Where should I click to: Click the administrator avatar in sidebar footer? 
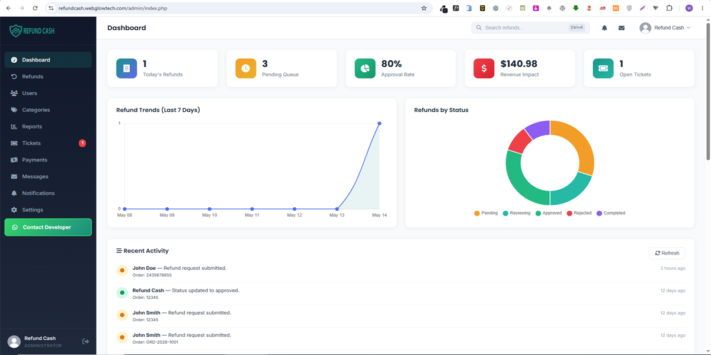[14, 341]
